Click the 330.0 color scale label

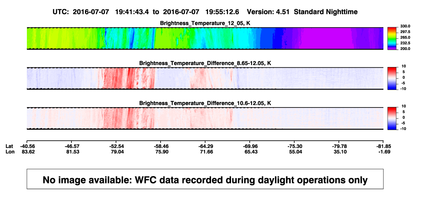click(x=405, y=26)
